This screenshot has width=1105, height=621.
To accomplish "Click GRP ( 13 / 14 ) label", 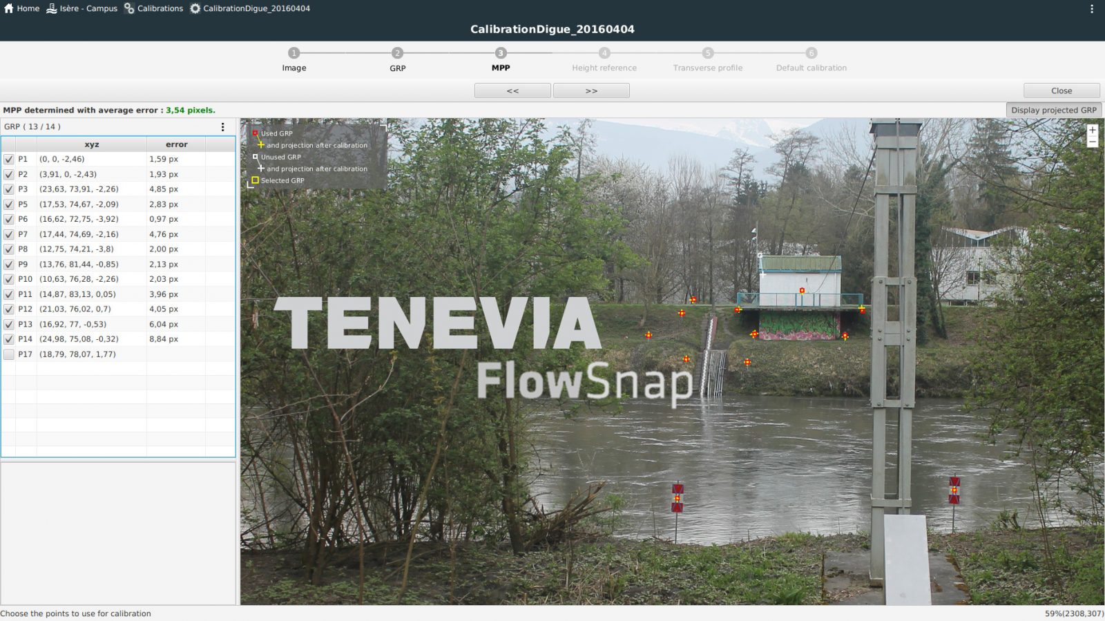I will click(x=32, y=127).
